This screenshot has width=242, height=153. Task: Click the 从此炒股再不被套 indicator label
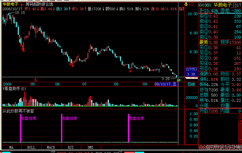18,111
